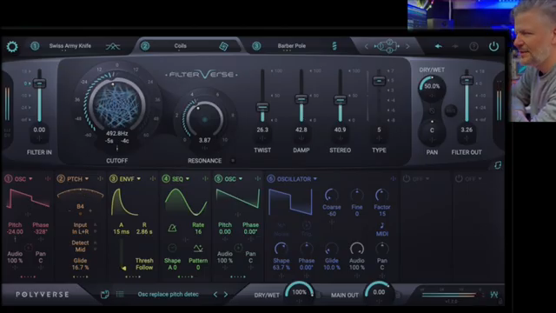Adjust the Damp slider handle
Screen dimensions: 556x313
(x=301, y=99)
